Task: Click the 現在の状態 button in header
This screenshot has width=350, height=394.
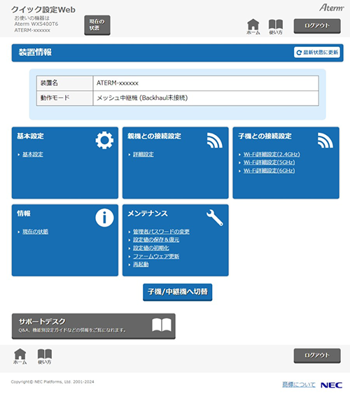Action: [97, 25]
